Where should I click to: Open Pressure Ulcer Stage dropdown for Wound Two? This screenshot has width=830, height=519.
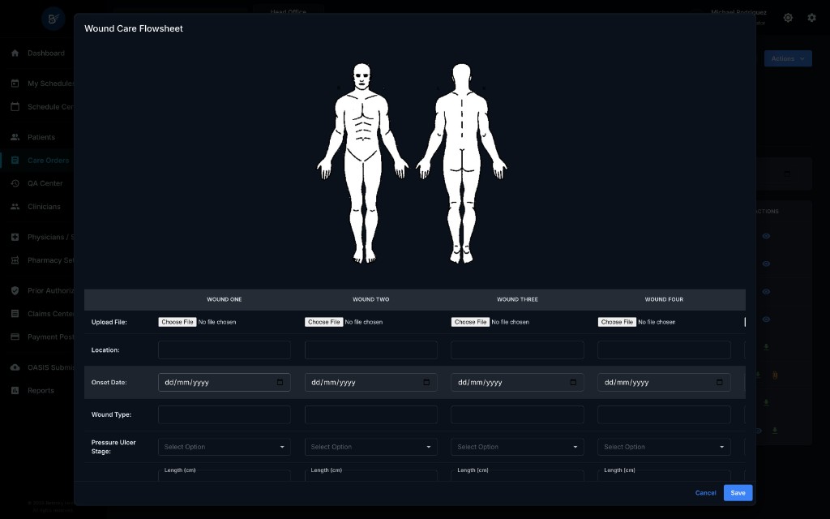pos(370,447)
